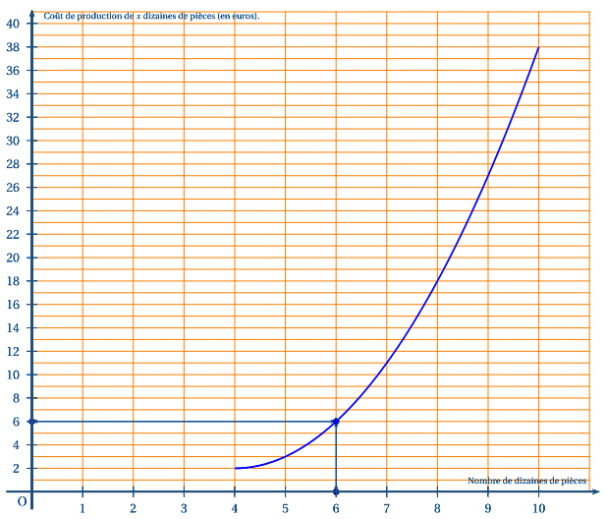Click the horizontal guide line at y = 6
The height and width of the screenshot is (519, 606).
pos(187,422)
